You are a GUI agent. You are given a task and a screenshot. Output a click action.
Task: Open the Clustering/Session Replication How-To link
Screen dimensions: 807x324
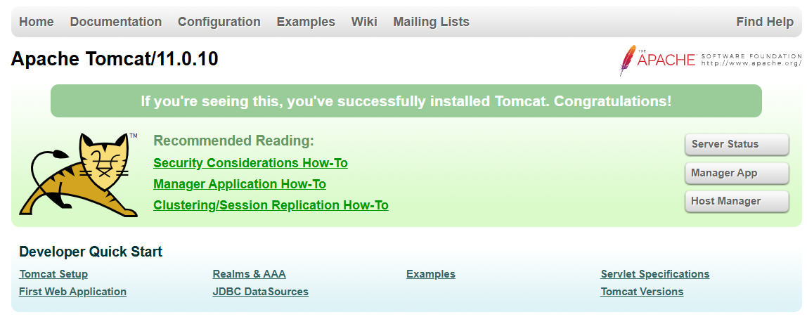pyautogui.click(x=271, y=205)
